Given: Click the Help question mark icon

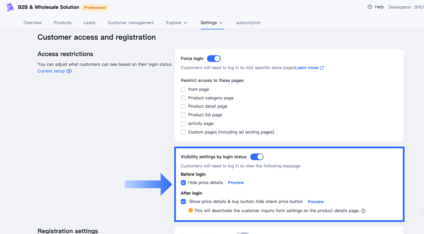Looking at the screenshot, I should tap(370, 7).
